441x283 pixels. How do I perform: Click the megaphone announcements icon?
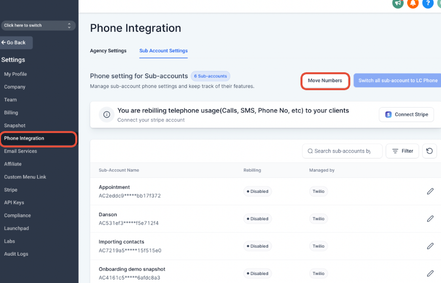[397, 3]
